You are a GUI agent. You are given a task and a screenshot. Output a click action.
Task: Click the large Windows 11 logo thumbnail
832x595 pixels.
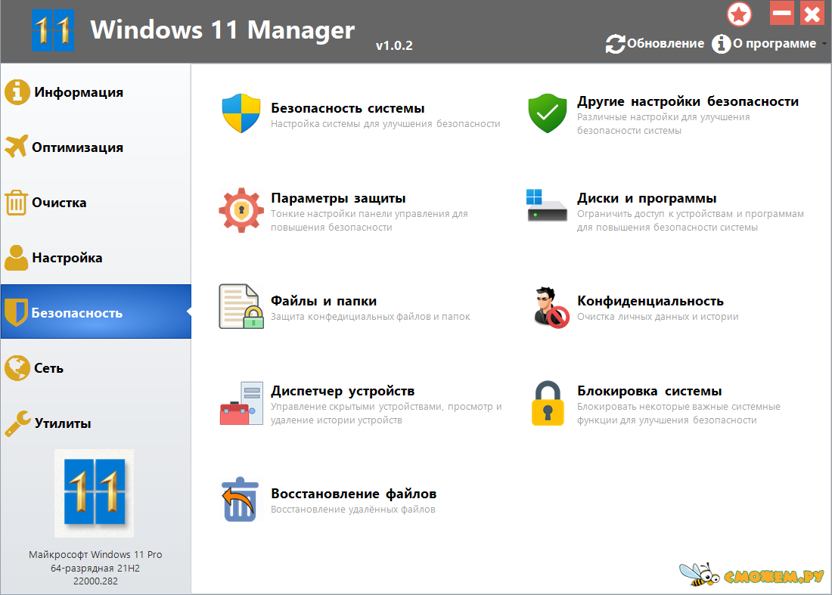[x=94, y=493]
